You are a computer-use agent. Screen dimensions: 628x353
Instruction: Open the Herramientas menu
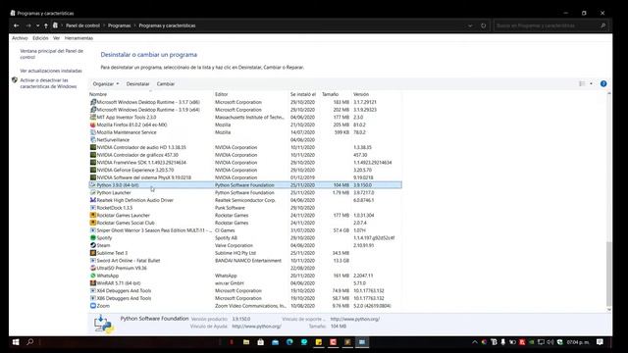point(78,38)
